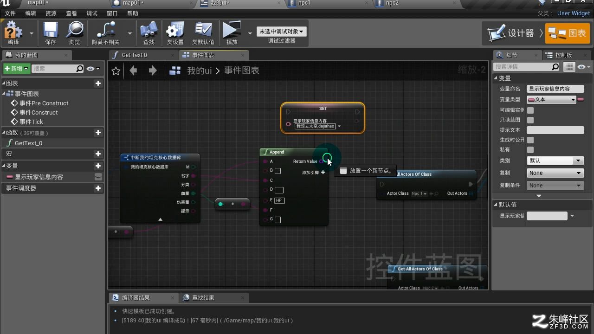Add a new variable with 变量 plus icon

(98, 166)
